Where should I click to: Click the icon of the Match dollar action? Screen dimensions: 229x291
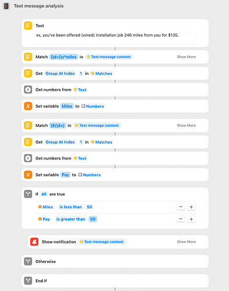(28, 125)
